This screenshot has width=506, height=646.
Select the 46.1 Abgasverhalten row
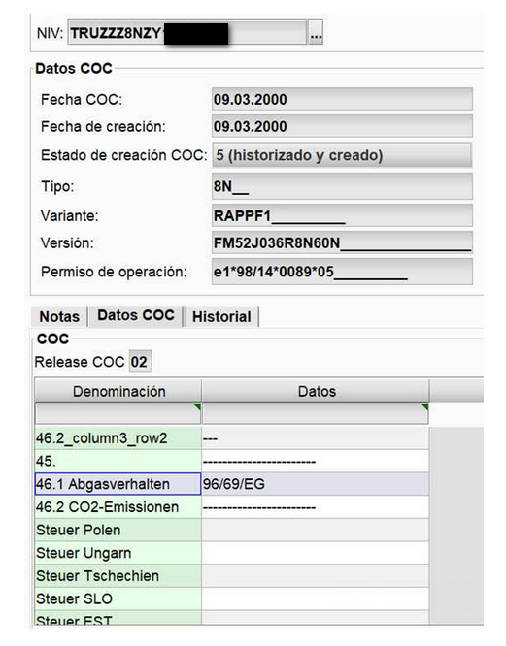[232, 484]
